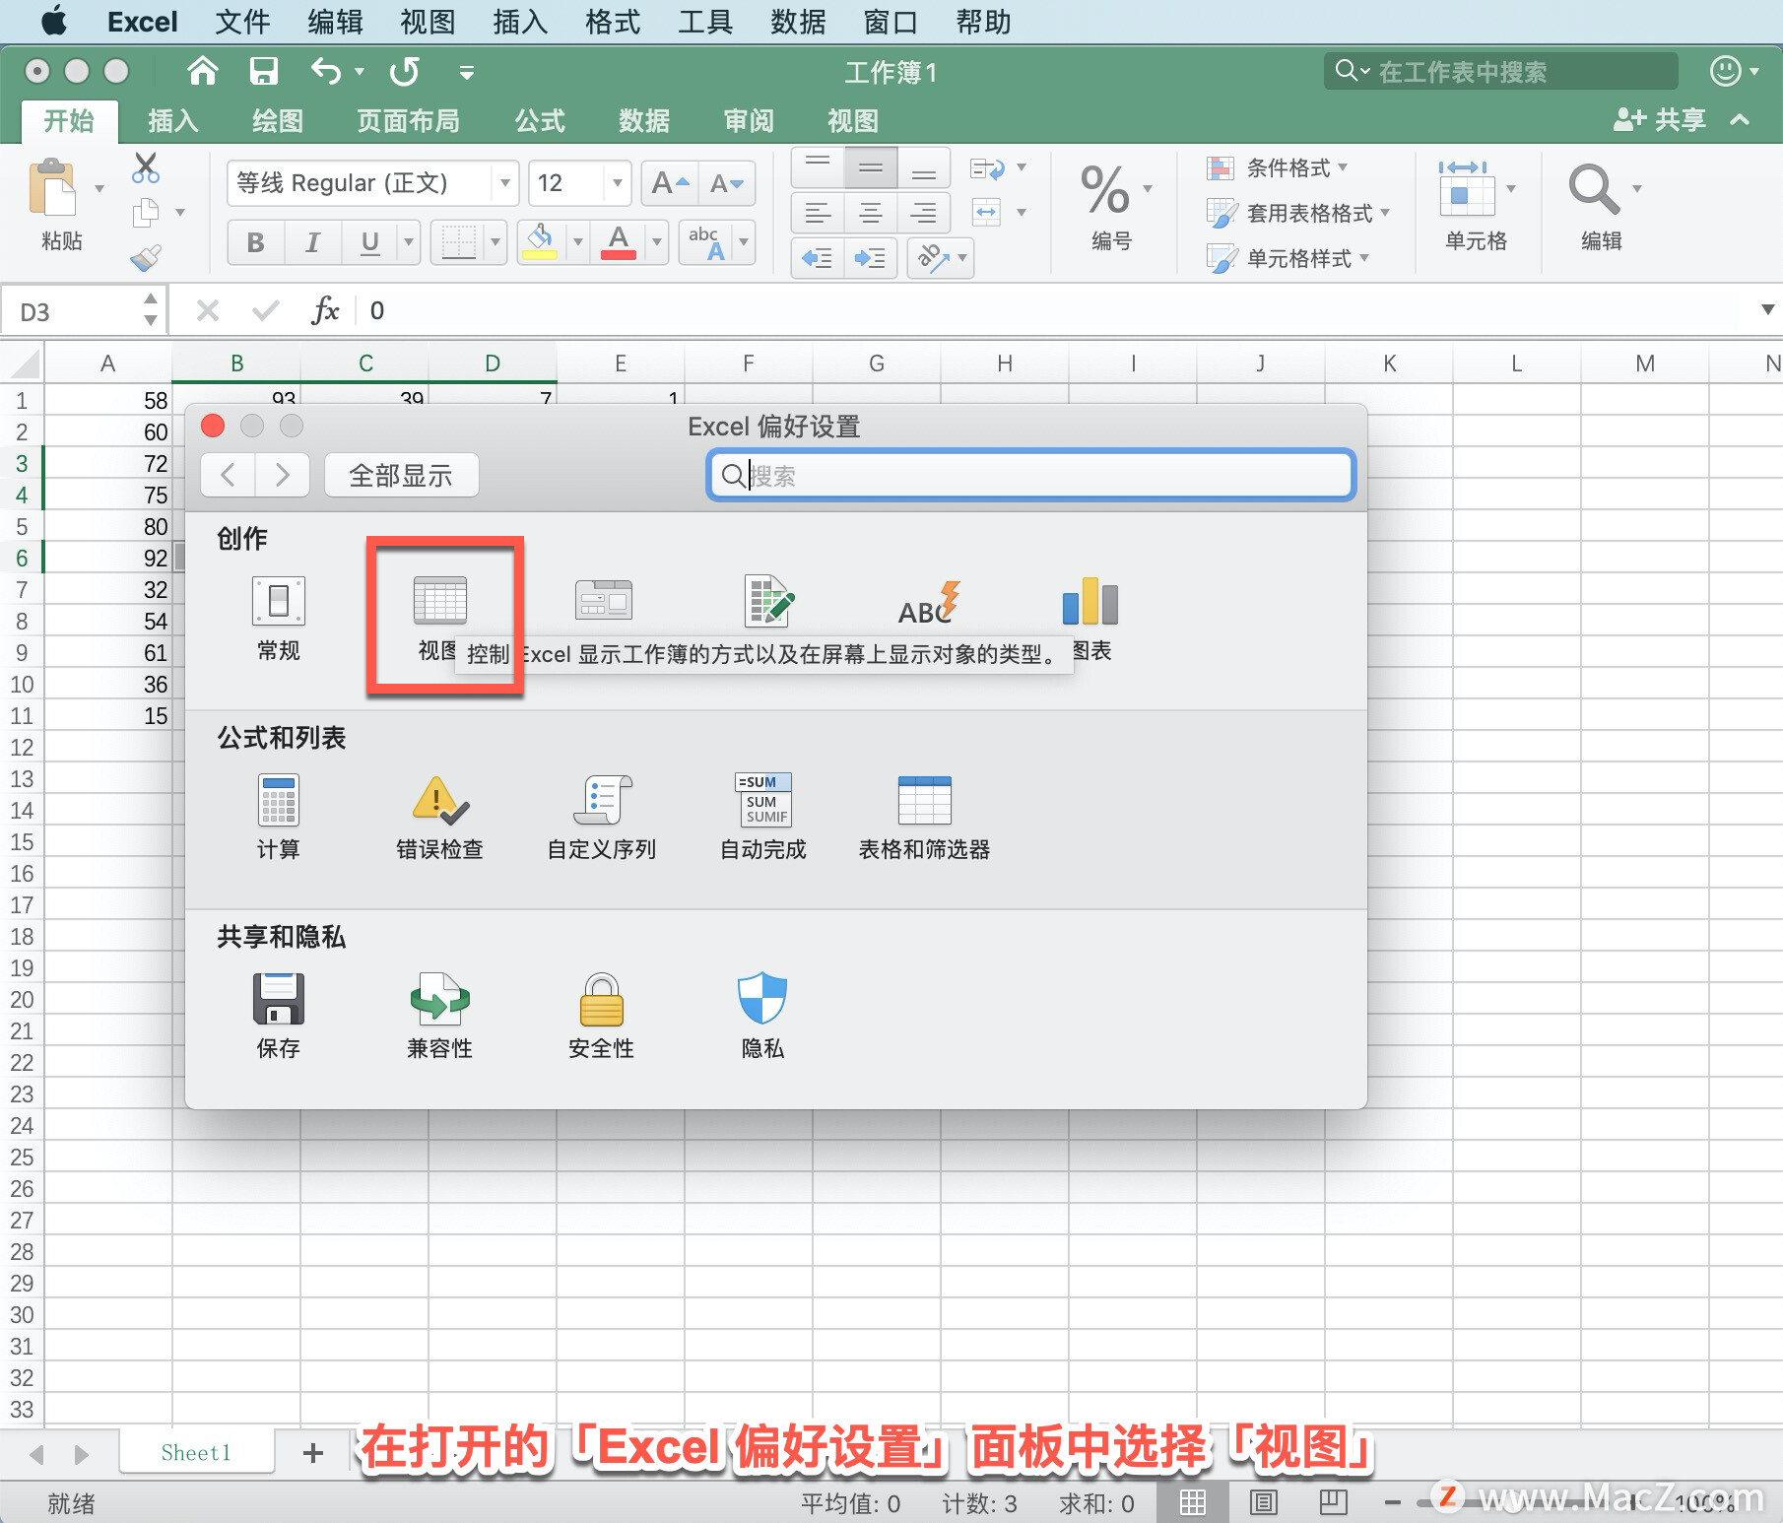Screen dimensions: 1783x1523
Task: Click the Save floppy disk icon in toolbar
Action: click(x=263, y=71)
